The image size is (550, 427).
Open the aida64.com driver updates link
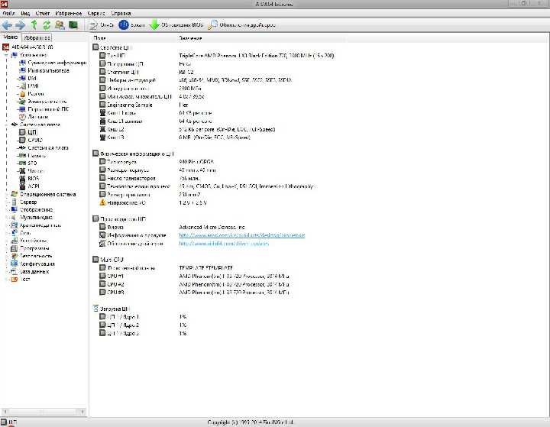tap(224, 243)
